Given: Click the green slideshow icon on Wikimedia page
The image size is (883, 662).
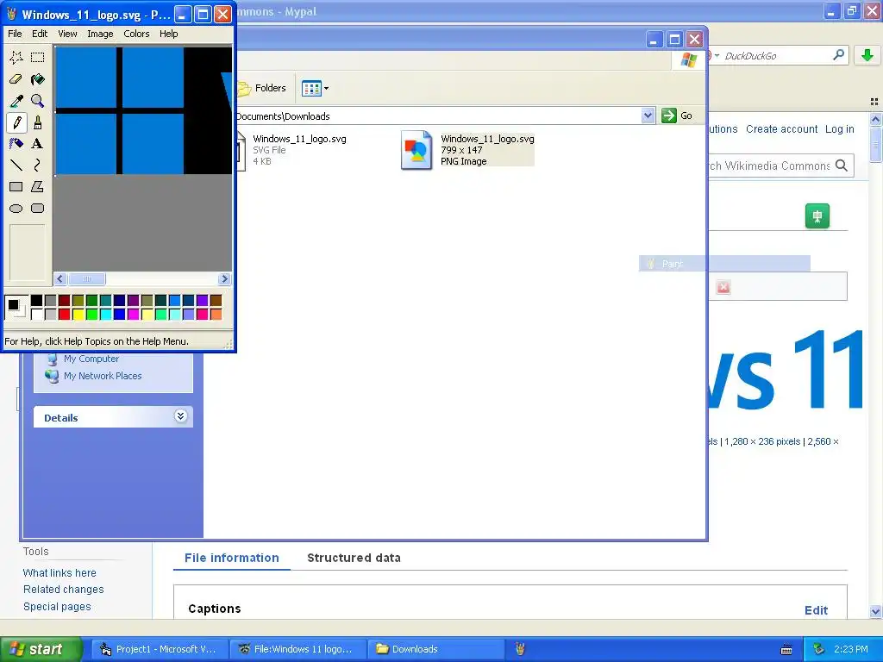Looking at the screenshot, I should tap(817, 216).
